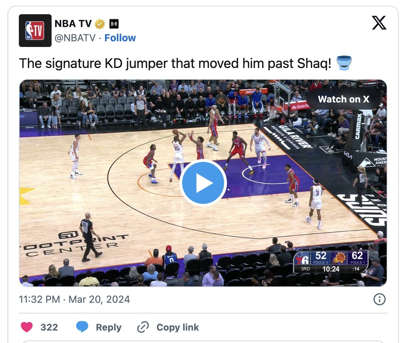This screenshot has height=343, width=402.
Task: Like the tweet with heart icon
Action: click(x=27, y=327)
